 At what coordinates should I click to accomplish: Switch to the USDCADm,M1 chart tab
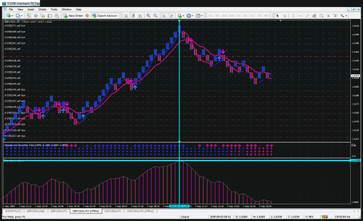[x=113, y=211]
